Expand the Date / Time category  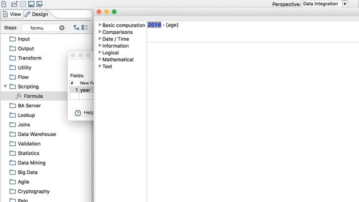100,39
